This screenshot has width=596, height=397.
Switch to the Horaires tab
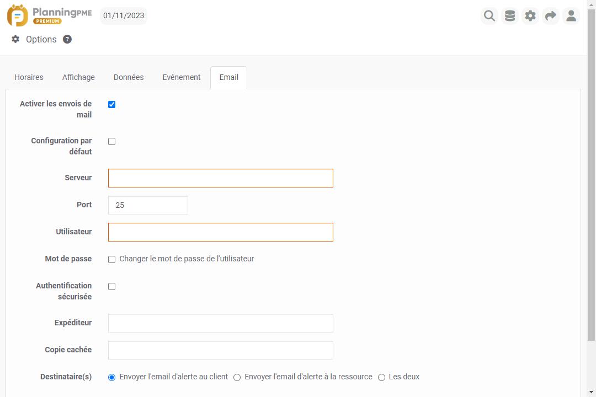(x=29, y=77)
